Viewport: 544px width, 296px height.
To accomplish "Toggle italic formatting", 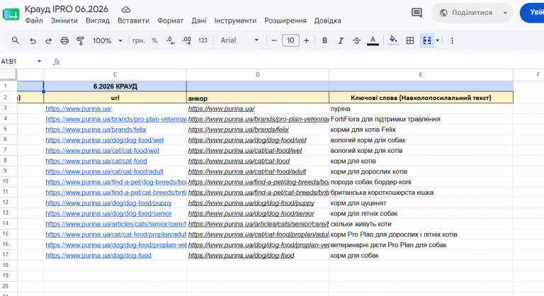I will pos(341,40).
